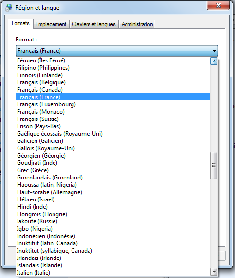Choose Hébreu (Israël) format
The image size is (235, 278).
pyautogui.click(x=113, y=199)
